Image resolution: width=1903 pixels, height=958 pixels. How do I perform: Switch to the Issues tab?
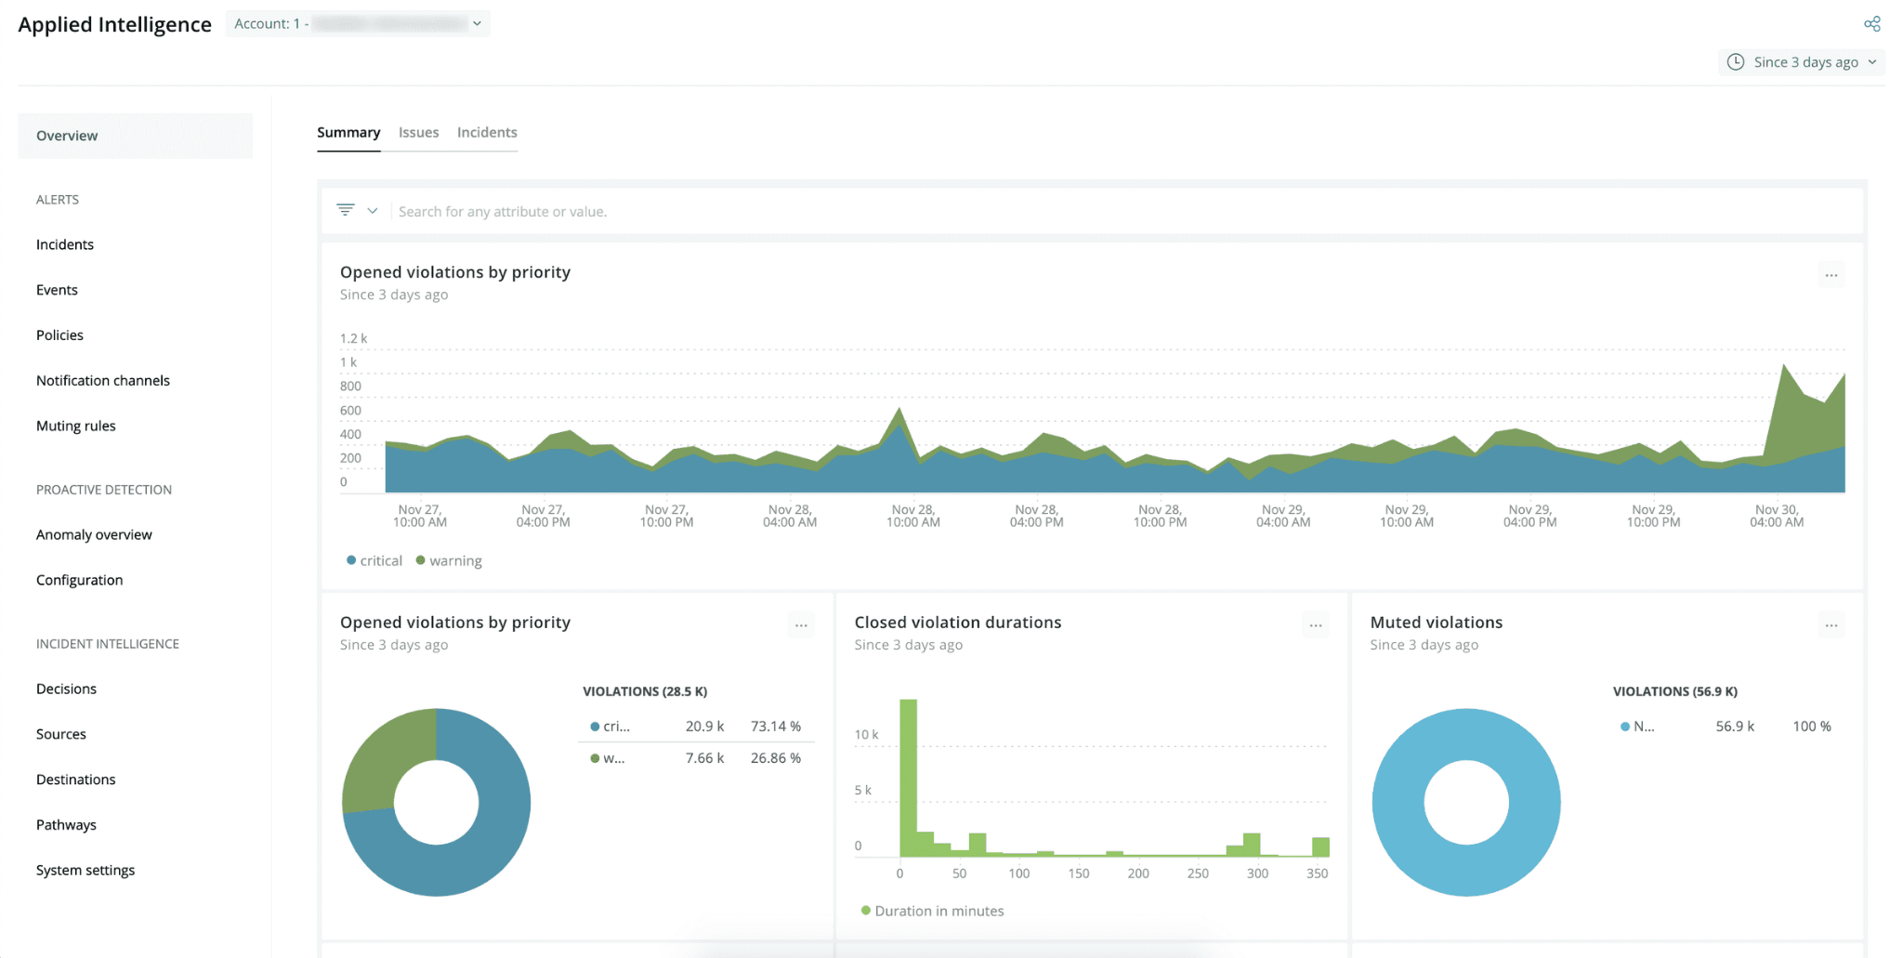418,132
